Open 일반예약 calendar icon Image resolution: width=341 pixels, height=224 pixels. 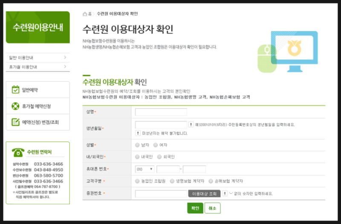click(15, 89)
